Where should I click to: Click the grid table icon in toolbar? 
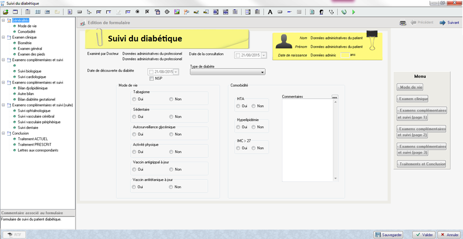38,11
